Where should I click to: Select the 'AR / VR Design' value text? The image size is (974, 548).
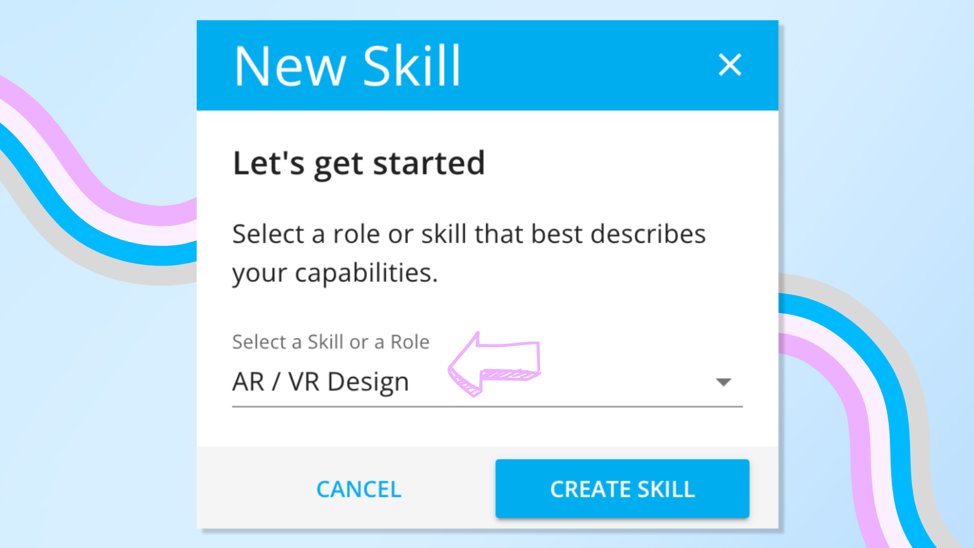(x=321, y=382)
